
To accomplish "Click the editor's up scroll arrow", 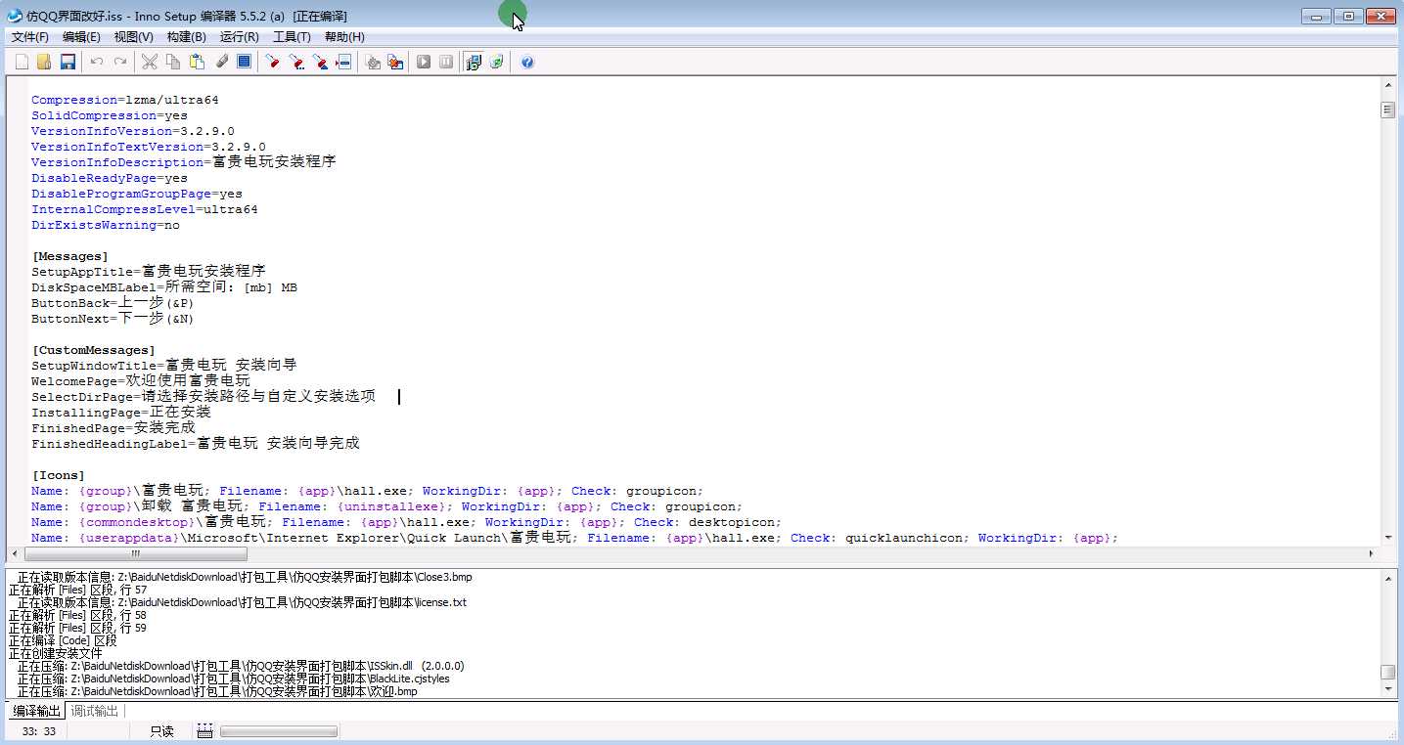I will coord(1387,86).
